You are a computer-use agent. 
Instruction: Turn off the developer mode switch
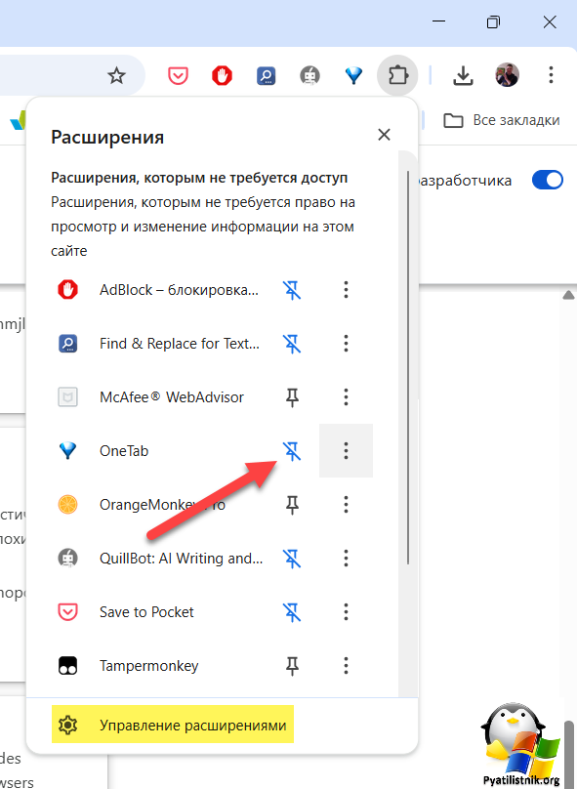[548, 180]
